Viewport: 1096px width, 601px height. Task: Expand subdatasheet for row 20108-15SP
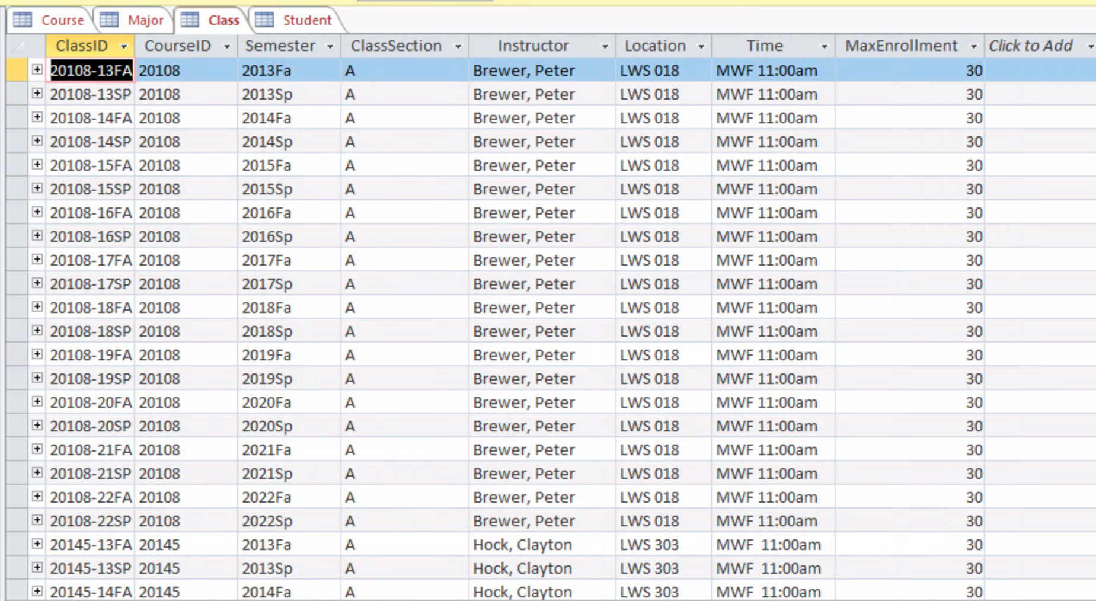click(37, 188)
